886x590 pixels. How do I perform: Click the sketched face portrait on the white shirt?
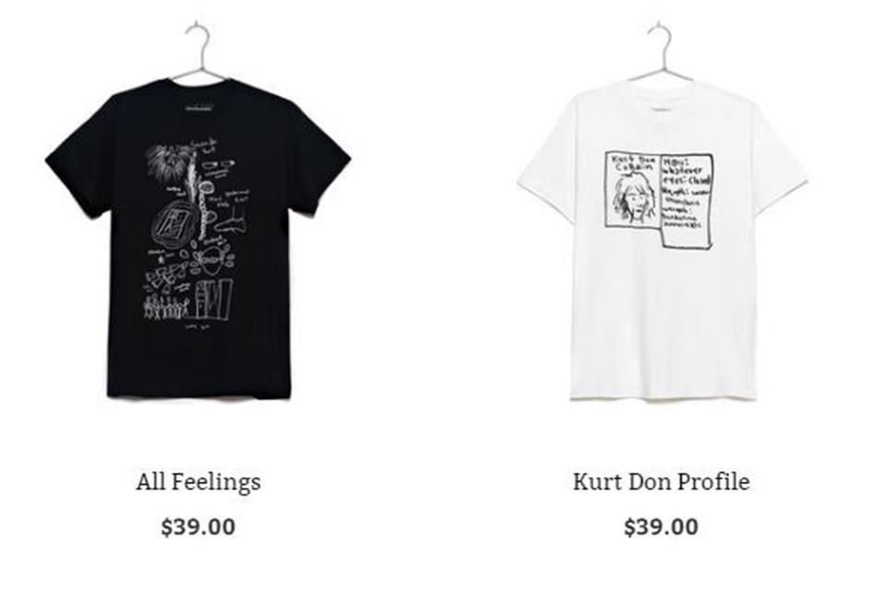point(634,196)
